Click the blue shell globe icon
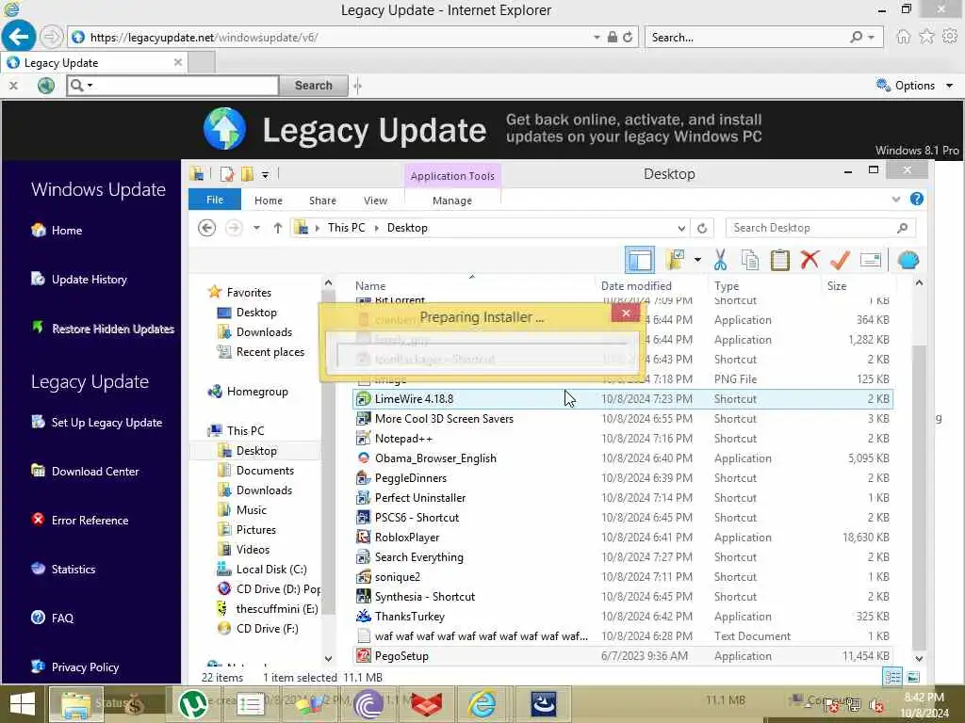This screenshot has height=723, width=965. [908, 260]
